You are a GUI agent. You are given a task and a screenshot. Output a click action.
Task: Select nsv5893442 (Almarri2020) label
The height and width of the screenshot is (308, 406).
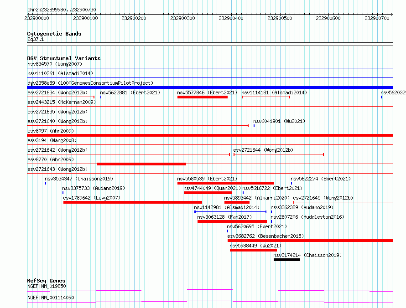tap(257, 198)
